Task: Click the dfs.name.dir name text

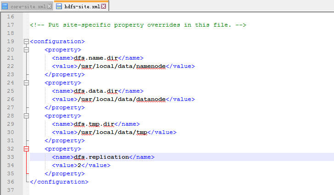Action: pos(96,58)
